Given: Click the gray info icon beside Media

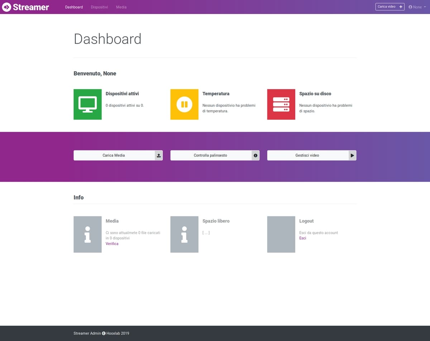Looking at the screenshot, I should pyautogui.click(x=87, y=234).
